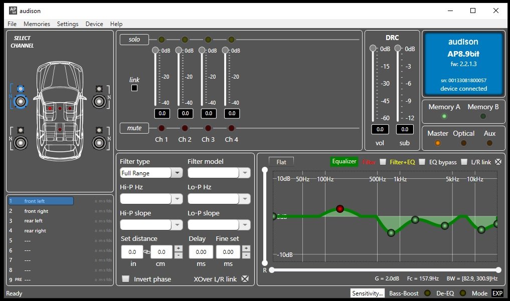The height and width of the screenshot is (301, 510).
Task: Select the Aux input indicator
Action: 489,143
